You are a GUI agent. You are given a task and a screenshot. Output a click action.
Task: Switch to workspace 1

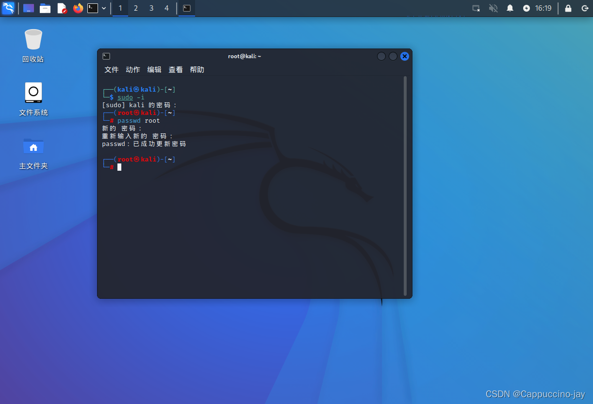[x=120, y=8]
